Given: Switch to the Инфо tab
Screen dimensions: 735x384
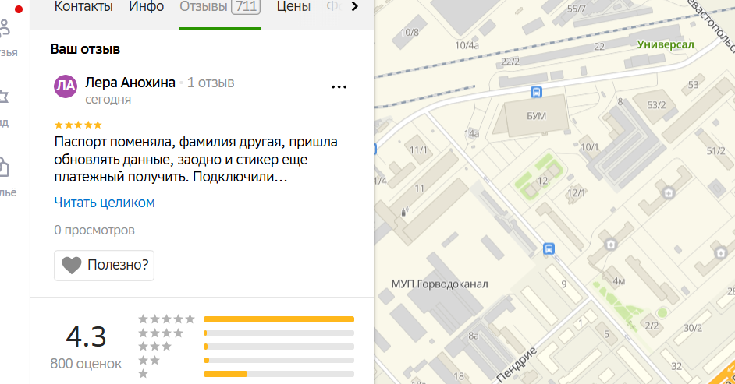Looking at the screenshot, I should (x=146, y=7).
